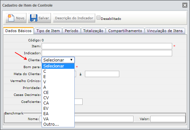Focus the Meta do Cliente upper range field
The height and width of the screenshot is (130, 190).
[102, 74]
